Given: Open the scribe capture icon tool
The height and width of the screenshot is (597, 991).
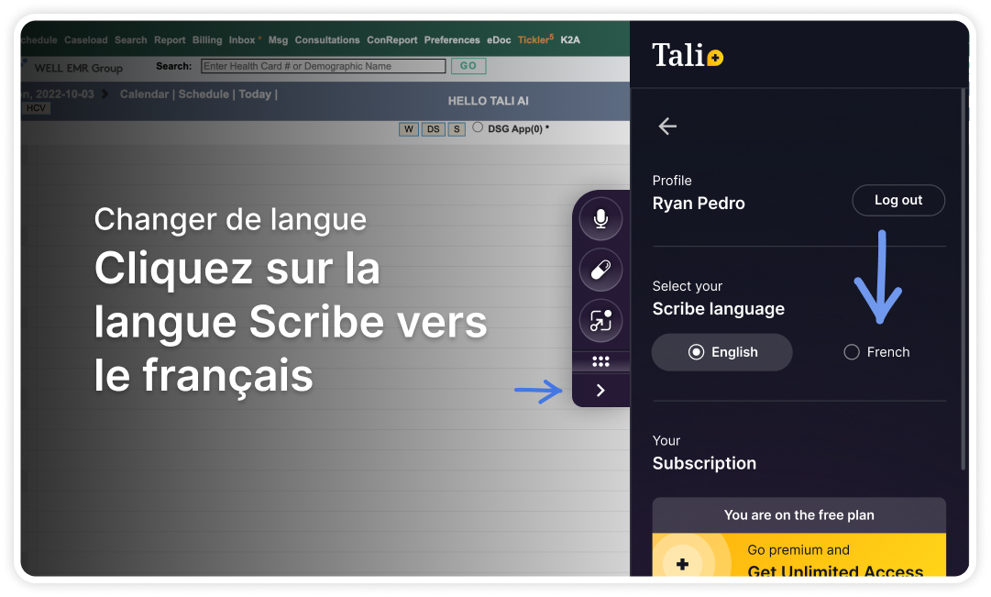Looking at the screenshot, I should tap(600, 321).
